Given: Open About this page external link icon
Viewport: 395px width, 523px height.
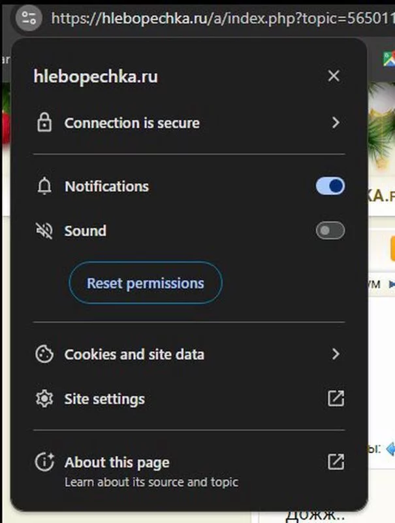Looking at the screenshot, I should pyautogui.click(x=336, y=462).
